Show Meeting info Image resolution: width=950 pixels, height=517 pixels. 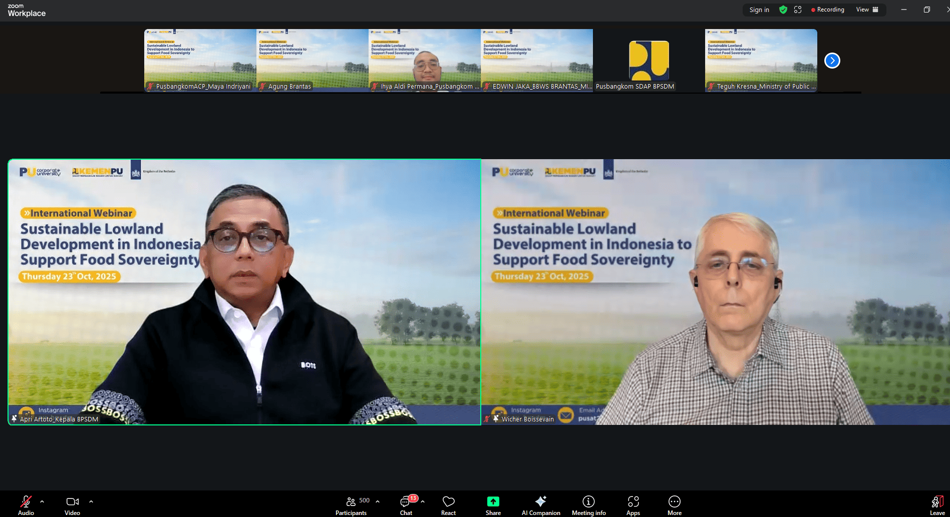588,504
